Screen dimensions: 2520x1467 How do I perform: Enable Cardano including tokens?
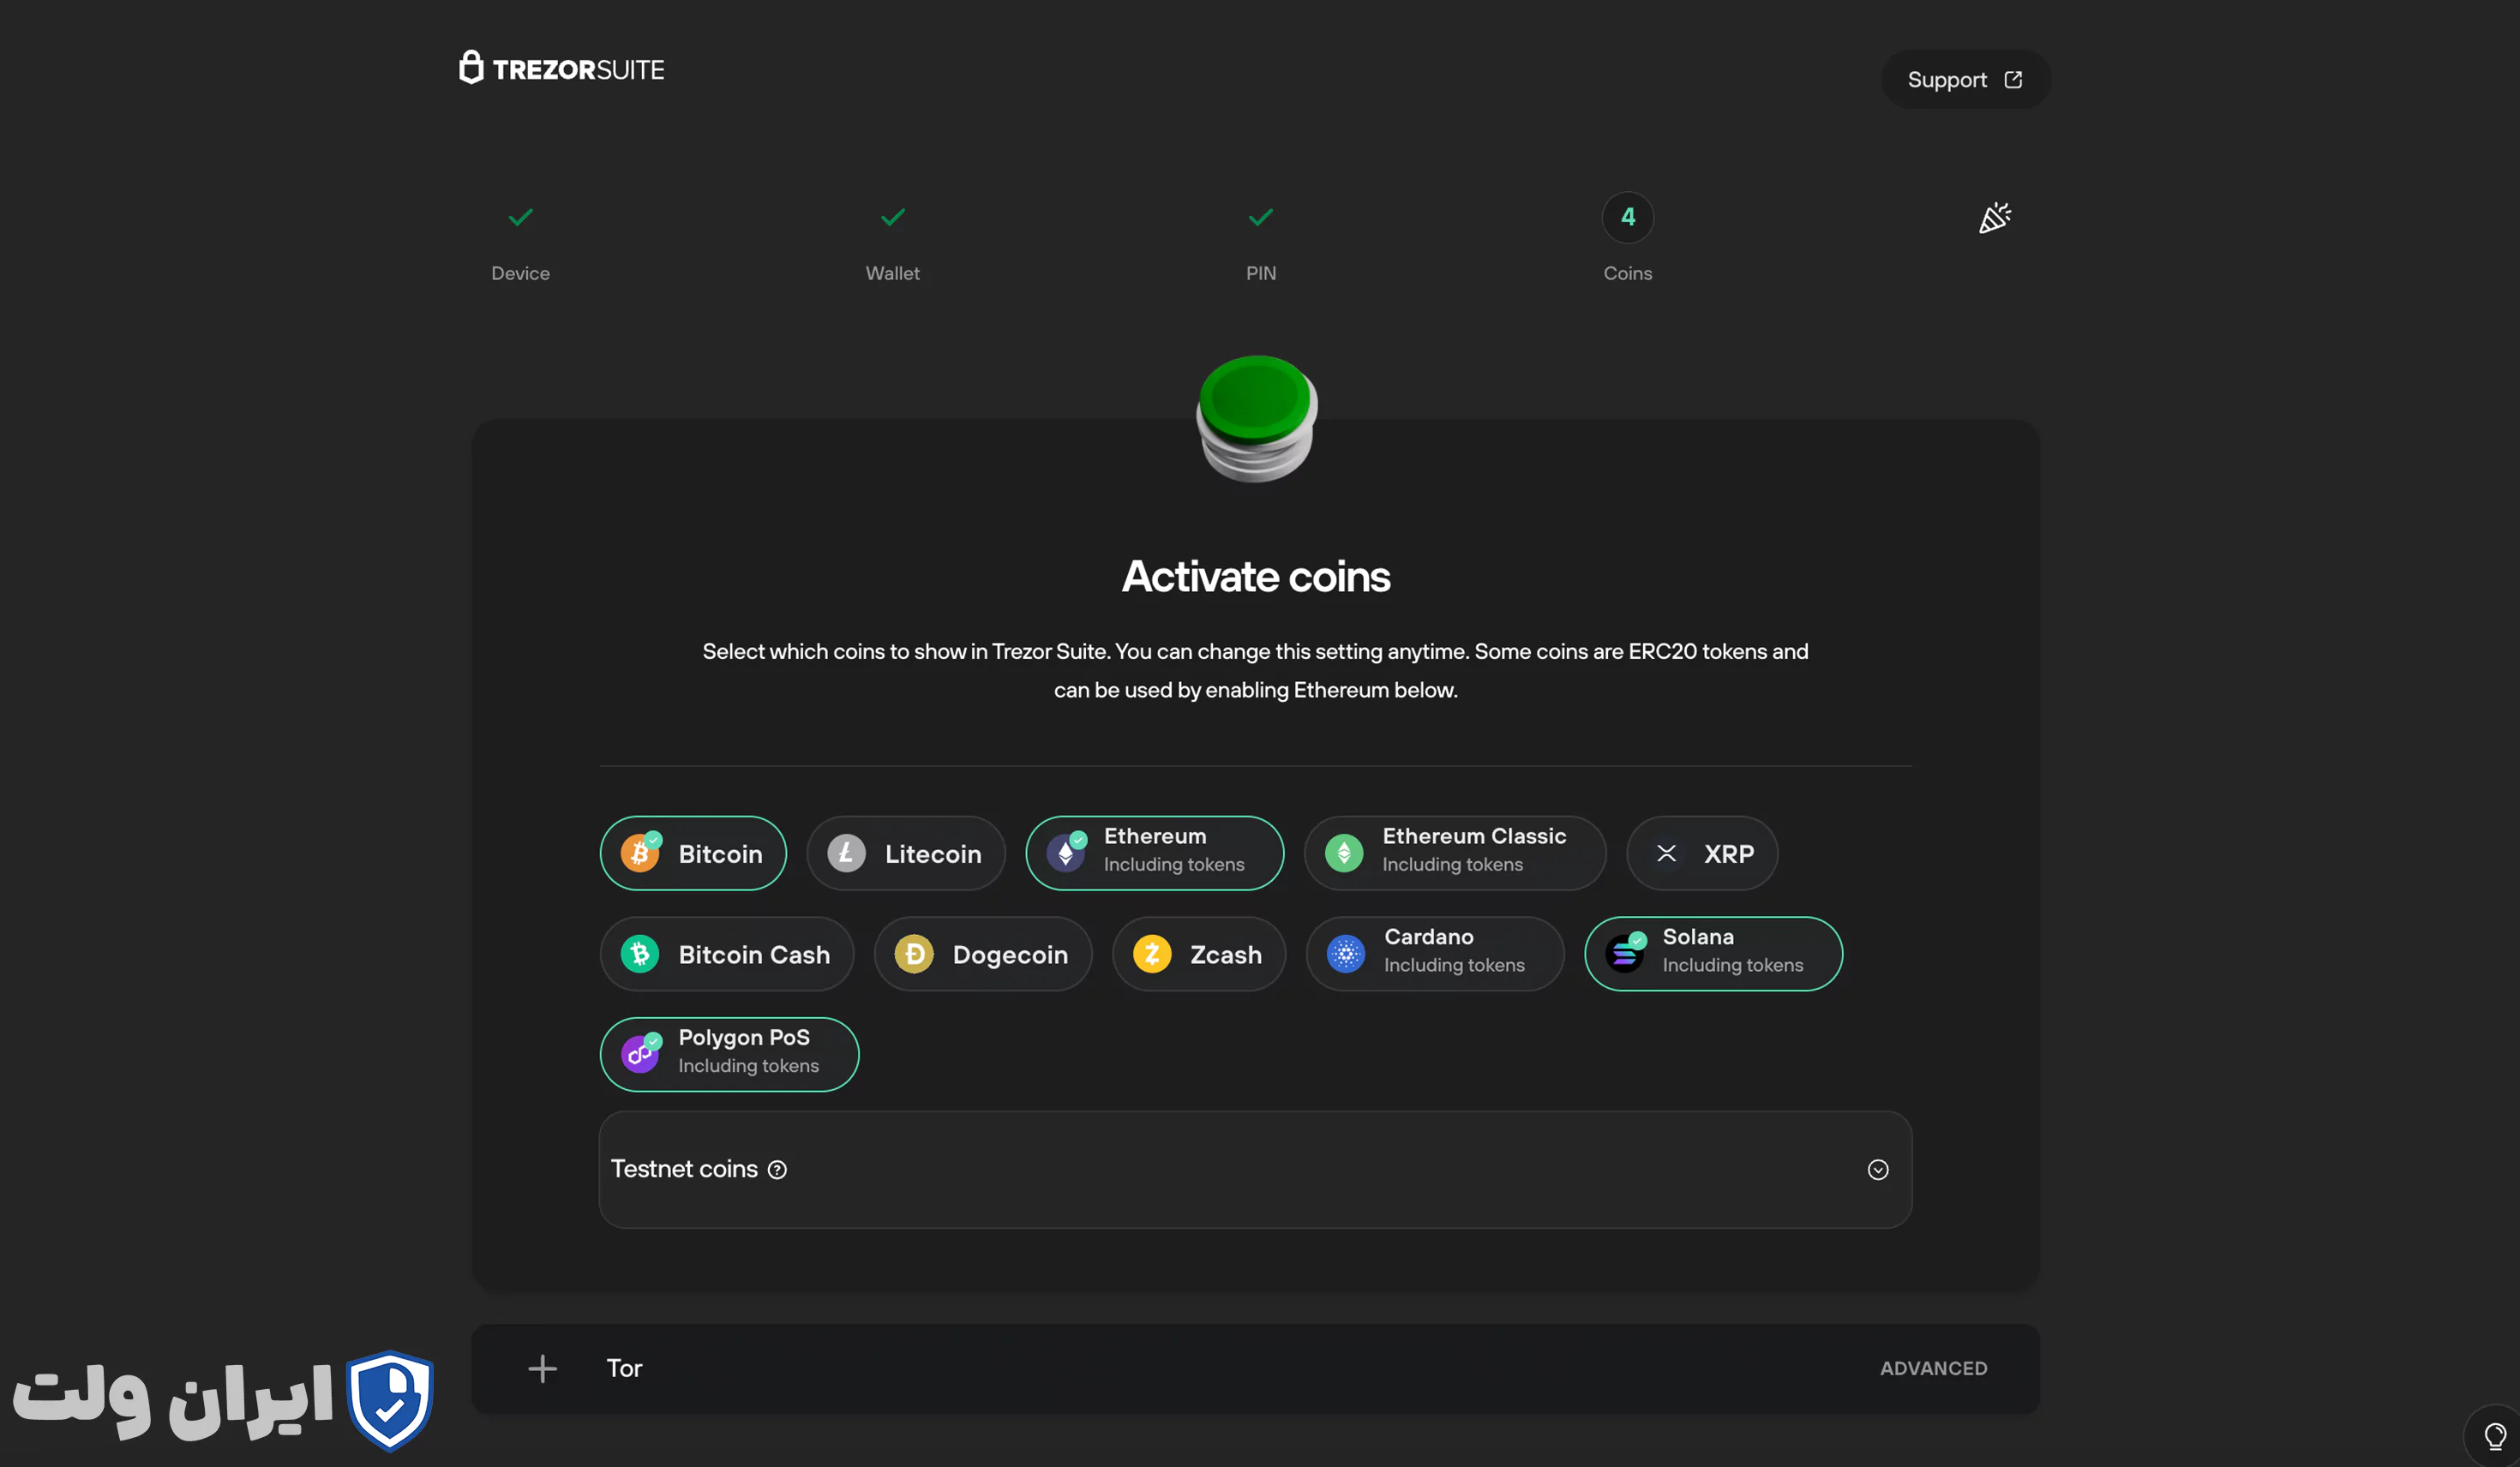click(x=1435, y=954)
